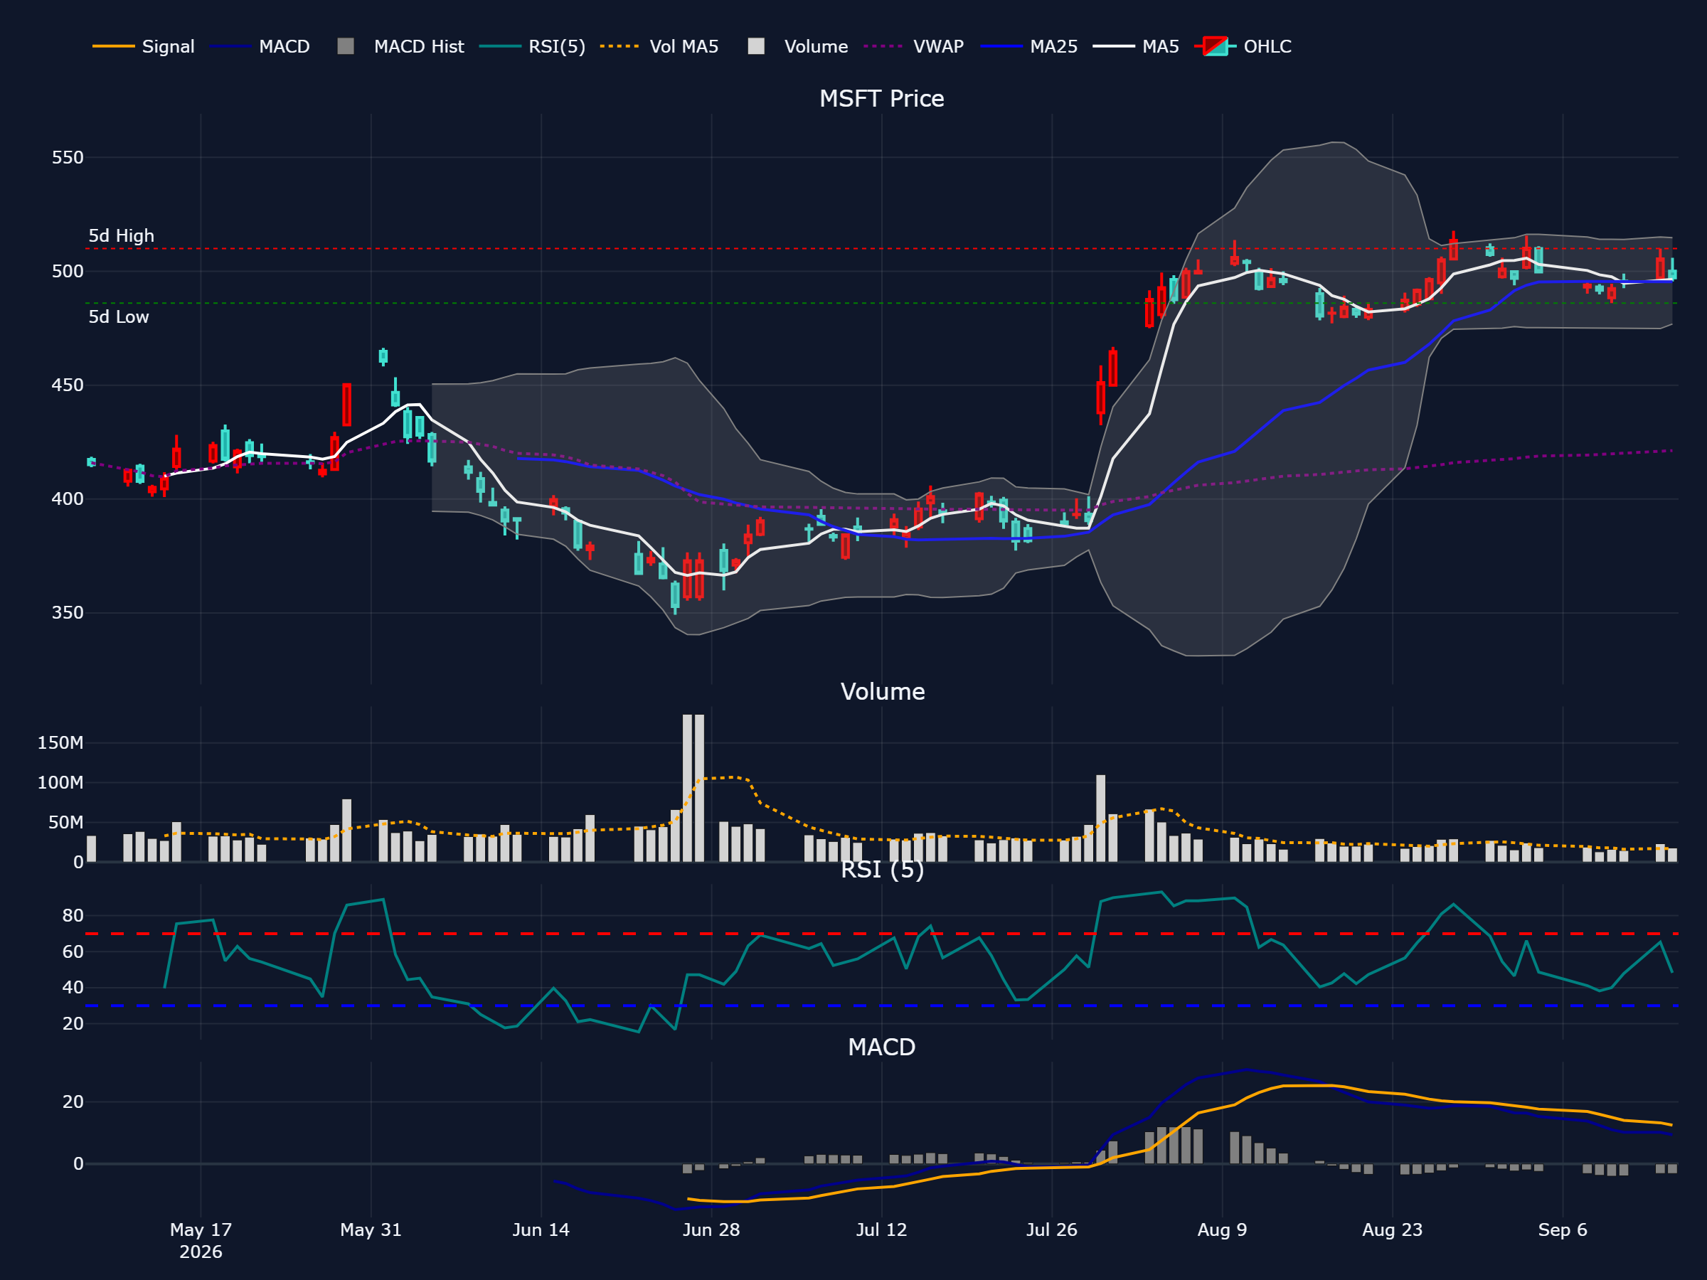
Task: Click the 100M volume axis label
Action: (60, 783)
